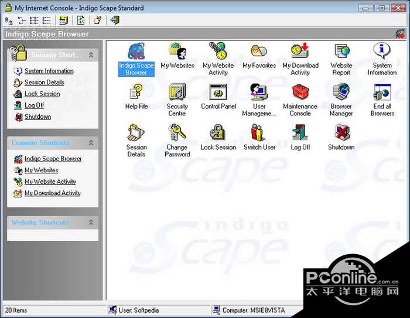
Task: Click the save toolbar icon
Action: point(63,20)
